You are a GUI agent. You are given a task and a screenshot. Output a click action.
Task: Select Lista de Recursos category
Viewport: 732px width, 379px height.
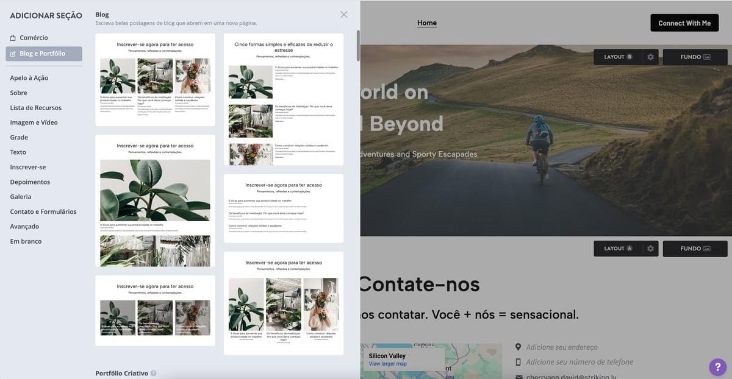35,108
